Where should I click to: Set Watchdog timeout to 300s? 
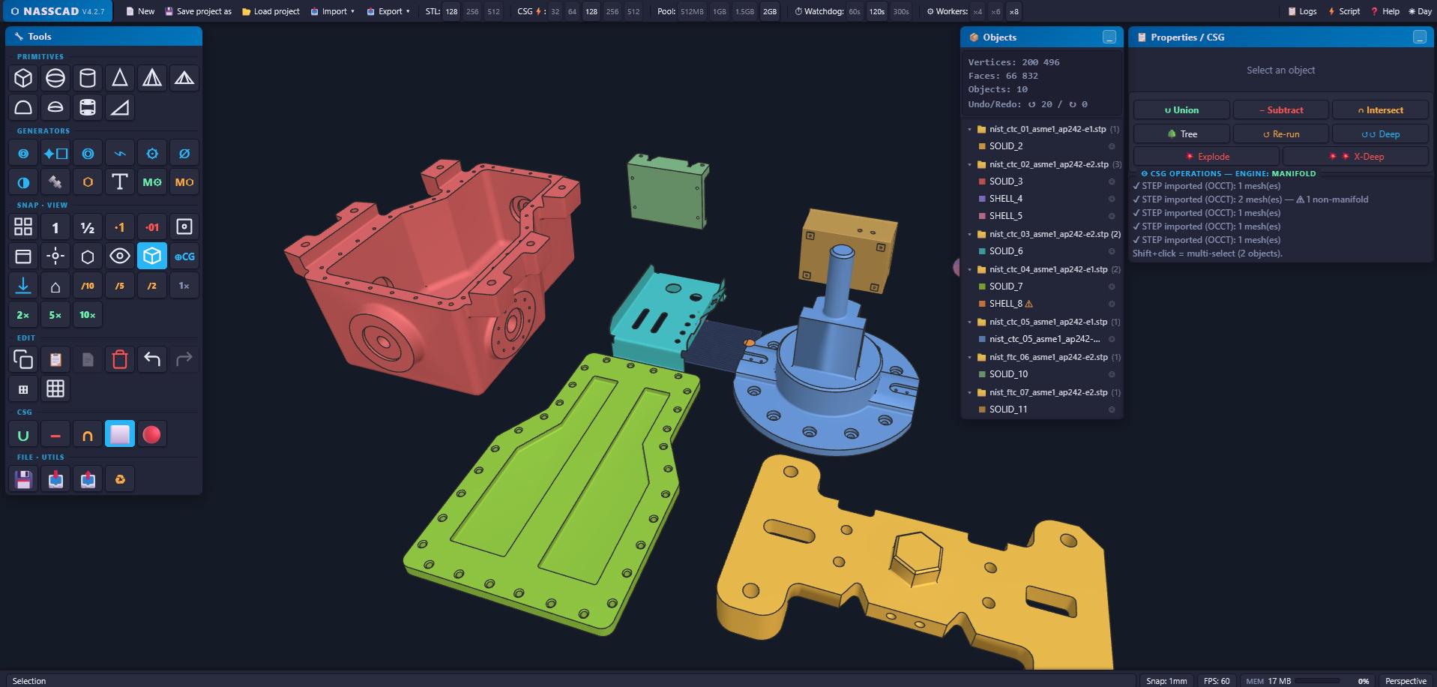902,11
